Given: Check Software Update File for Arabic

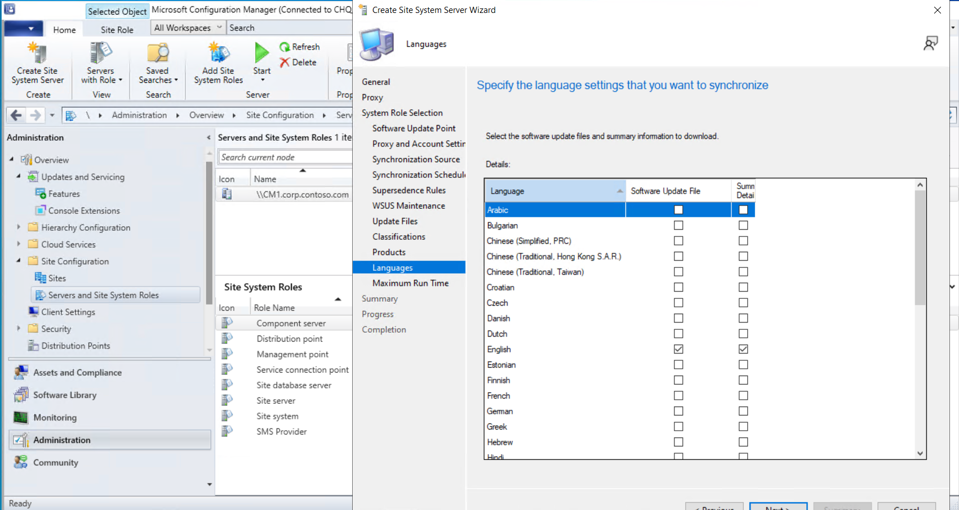Looking at the screenshot, I should [x=678, y=210].
